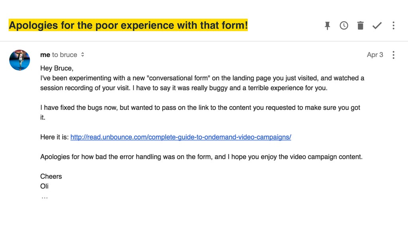Viewport: 408px width, 230px height.
Task: Click the 'Hey Bruce,' greeting line
Action: tap(57, 68)
